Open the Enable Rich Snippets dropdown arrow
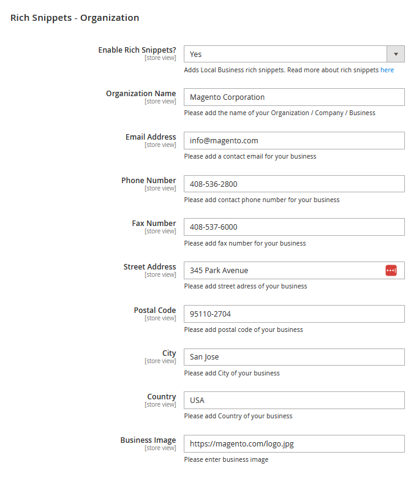 (396, 54)
